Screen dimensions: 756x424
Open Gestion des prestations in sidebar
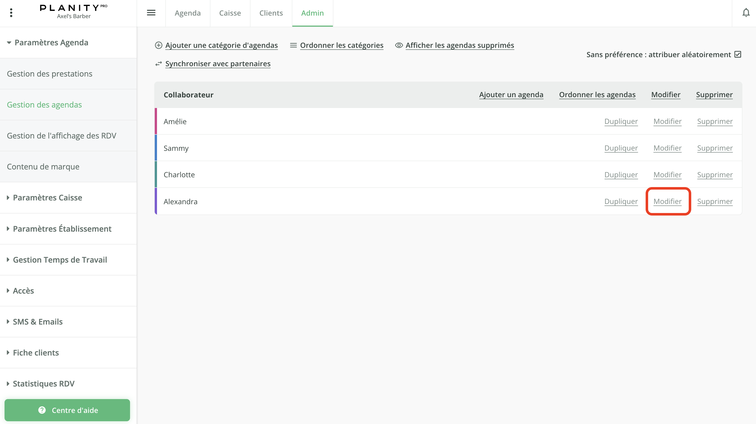(x=50, y=74)
